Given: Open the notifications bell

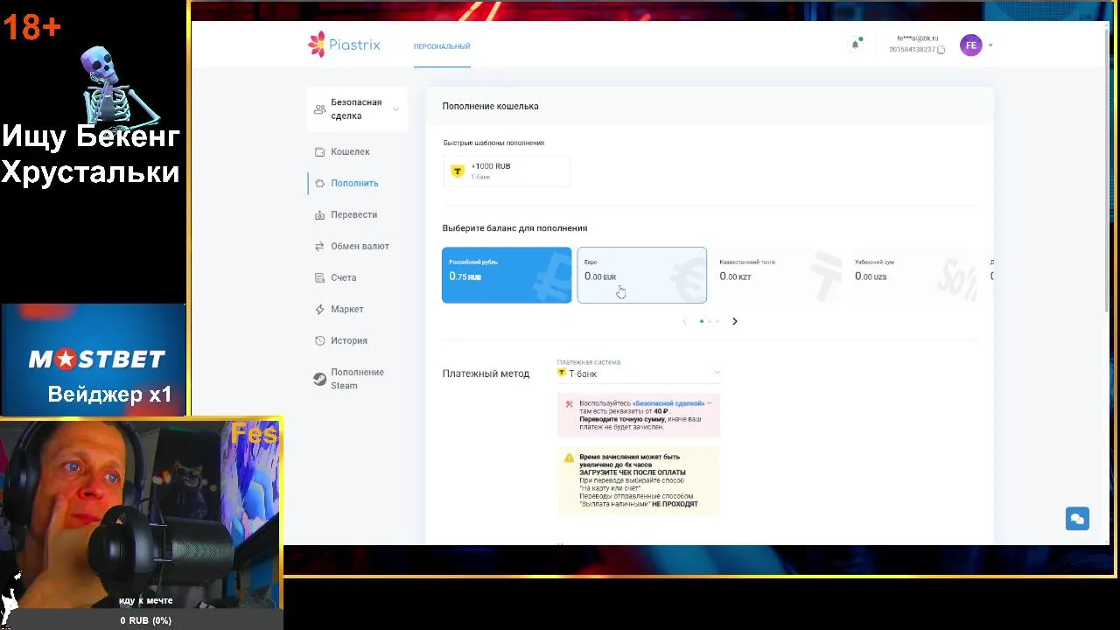Looking at the screenshot, I should (x=855, y=45).
